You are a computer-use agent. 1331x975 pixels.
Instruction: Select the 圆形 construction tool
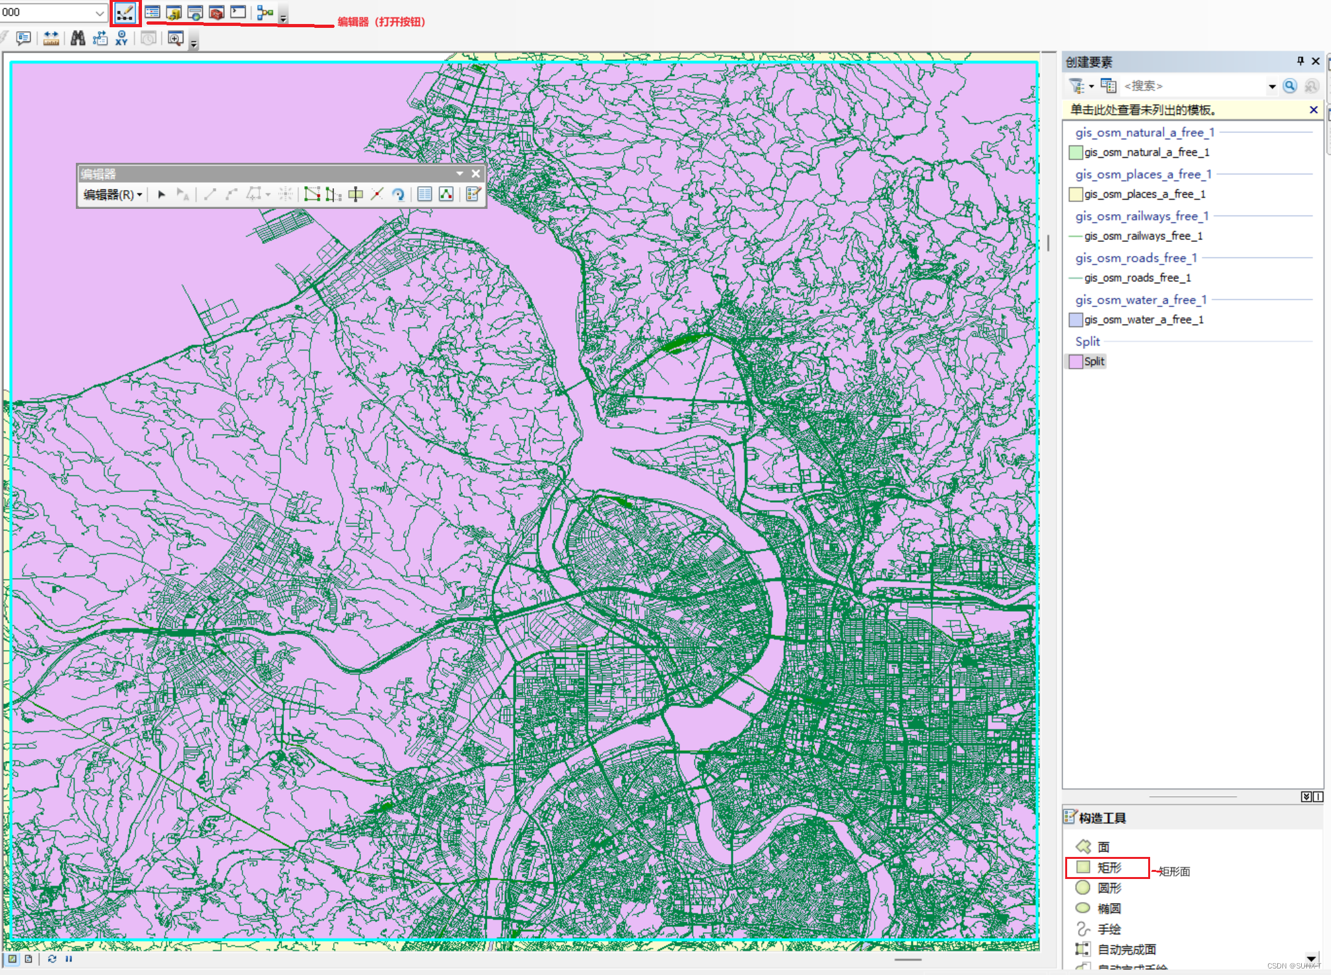click(1108, 888)
